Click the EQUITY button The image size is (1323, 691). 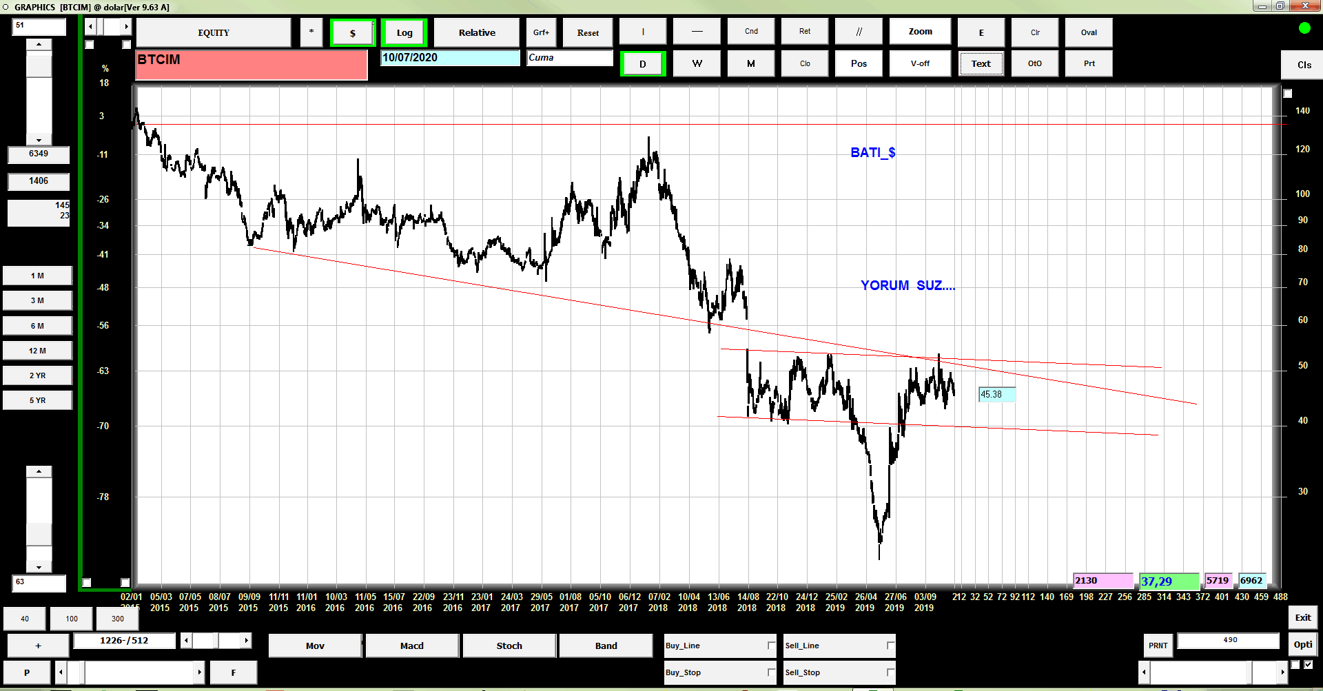[x=214, y=32]
